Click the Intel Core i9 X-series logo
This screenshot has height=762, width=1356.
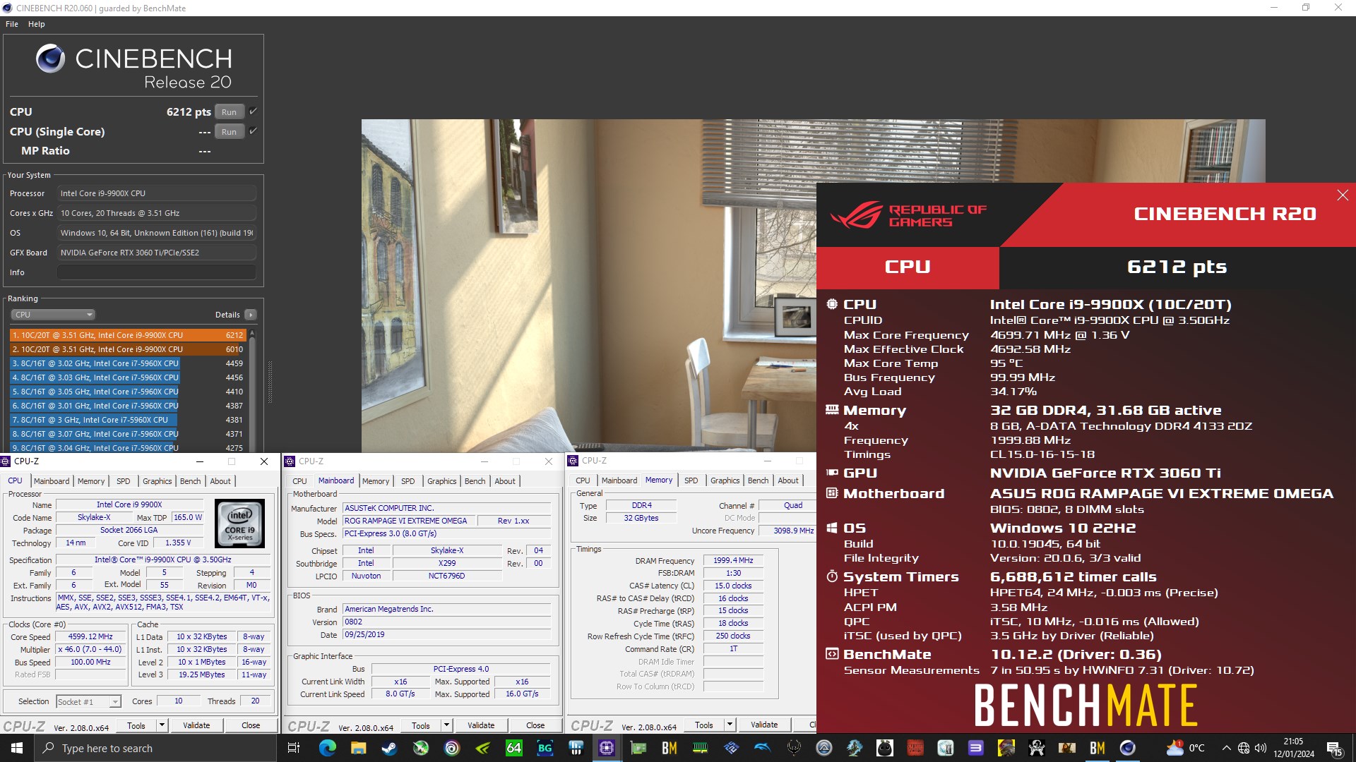240,524
